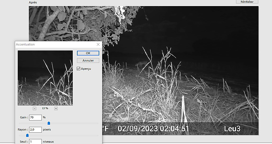The height and width of the screenshot is (144, 272).
Task: Focus the Rayon pixels input field
Action: (x=35, y=130)
